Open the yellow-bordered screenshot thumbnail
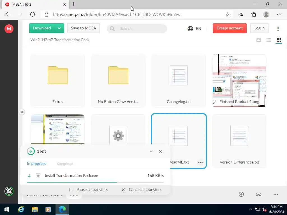The height and width of the screenshot is (215, 287). (x=58, y=129)
